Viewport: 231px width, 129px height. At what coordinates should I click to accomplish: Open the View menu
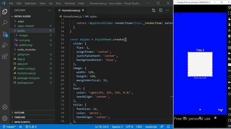pos(43,3)
